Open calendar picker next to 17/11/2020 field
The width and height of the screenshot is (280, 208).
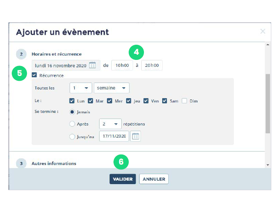click(136, 136)
